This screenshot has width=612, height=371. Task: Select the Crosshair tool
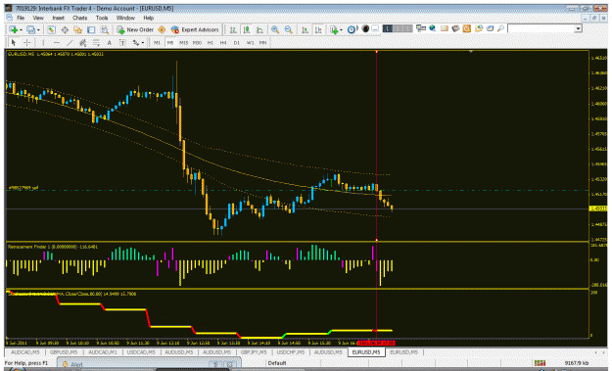tap(27, 42)
